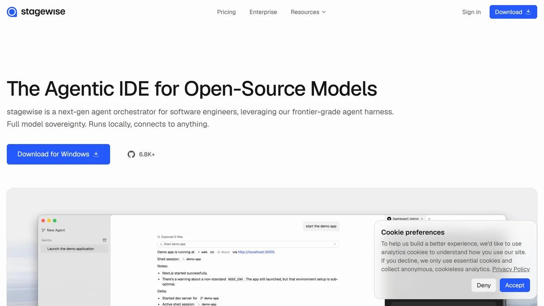Image resolution: width=544 pixels, height=306 pixels.
Task: Open the GitHub link showing 6.8K+
Action: coord(141,154)
